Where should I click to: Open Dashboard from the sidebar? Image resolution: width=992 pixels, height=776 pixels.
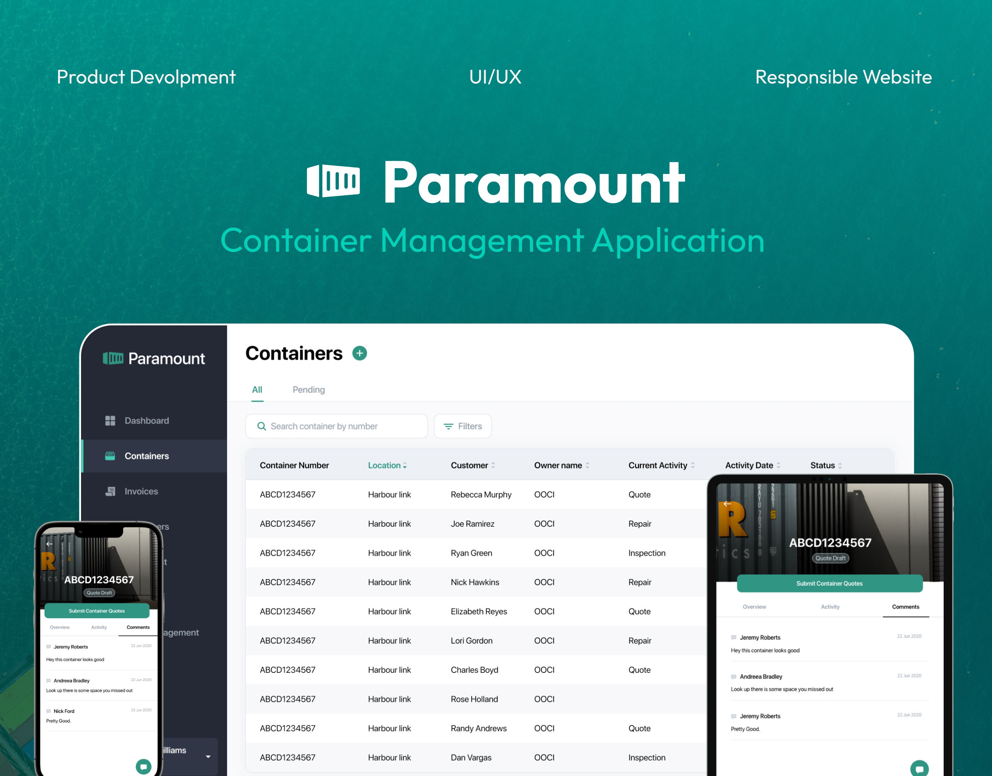point(146,421)
